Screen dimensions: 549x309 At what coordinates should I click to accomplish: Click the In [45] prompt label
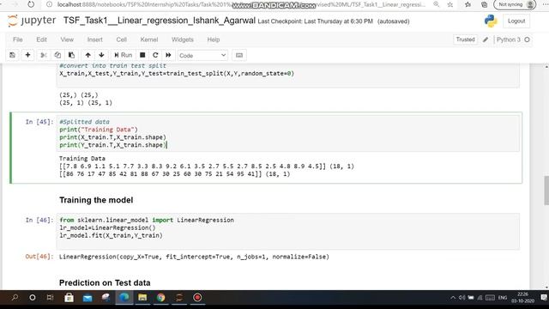pos(39,122)
